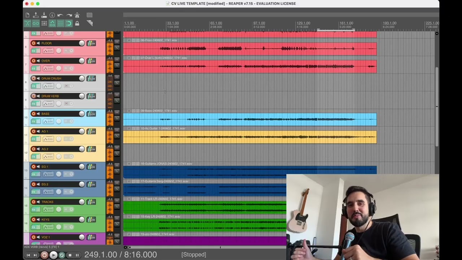Toggle record monitoring speaker on OVER track
Image resolution: width=462 pixels, height=260 pixels.
(x=38, y=61)
